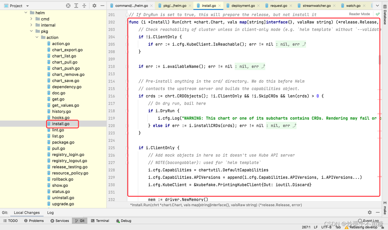
Task: Open the Terminal tool window
Action: 100,221
